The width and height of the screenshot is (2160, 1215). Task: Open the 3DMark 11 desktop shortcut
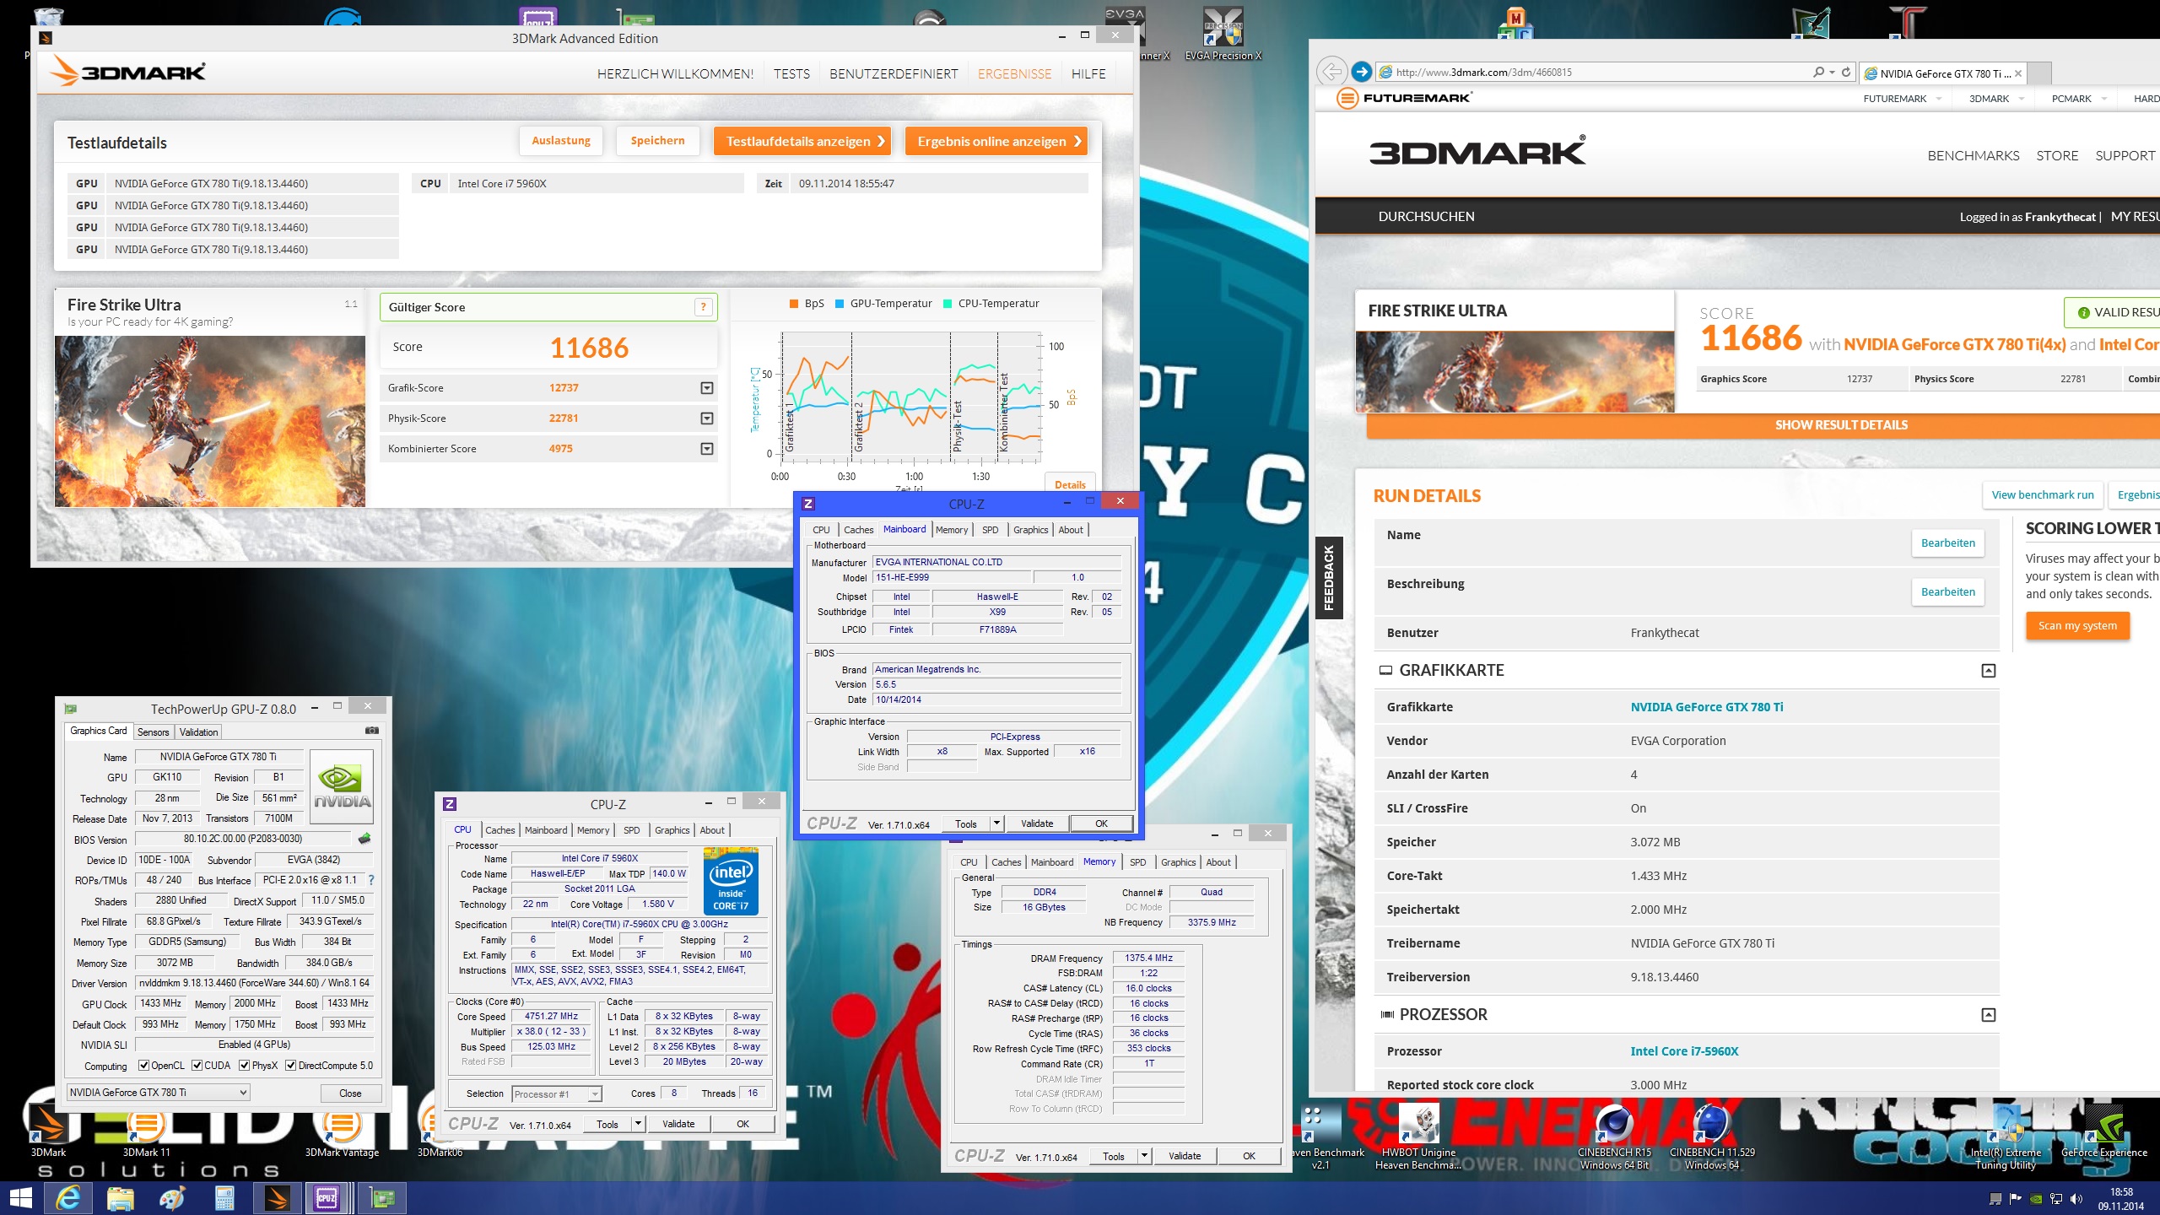pyautogui.click(x=146, y=1131)
